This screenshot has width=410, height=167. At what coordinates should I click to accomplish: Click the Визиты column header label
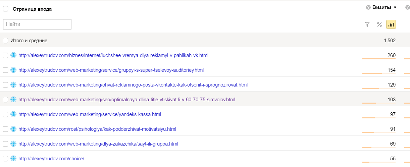382,7
